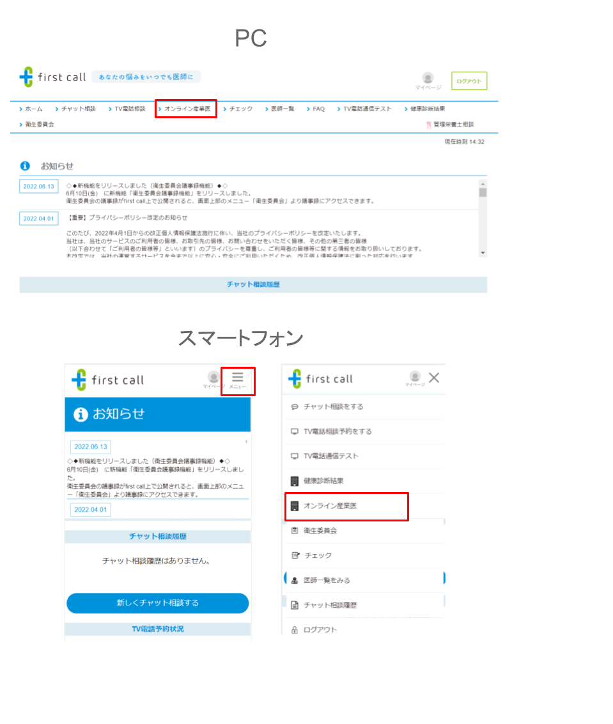Close the smartphone menu with X icon
The image size is (613, 724).
(434, 378)
